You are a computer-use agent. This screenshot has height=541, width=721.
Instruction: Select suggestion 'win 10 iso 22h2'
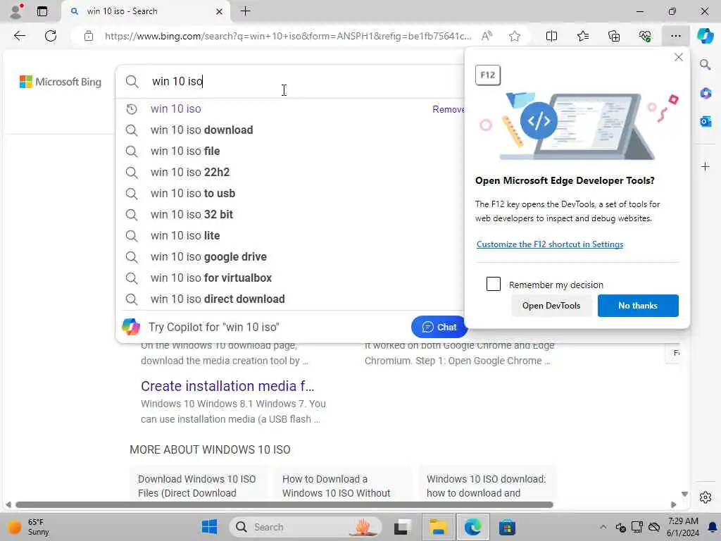[x=289, y=173]
